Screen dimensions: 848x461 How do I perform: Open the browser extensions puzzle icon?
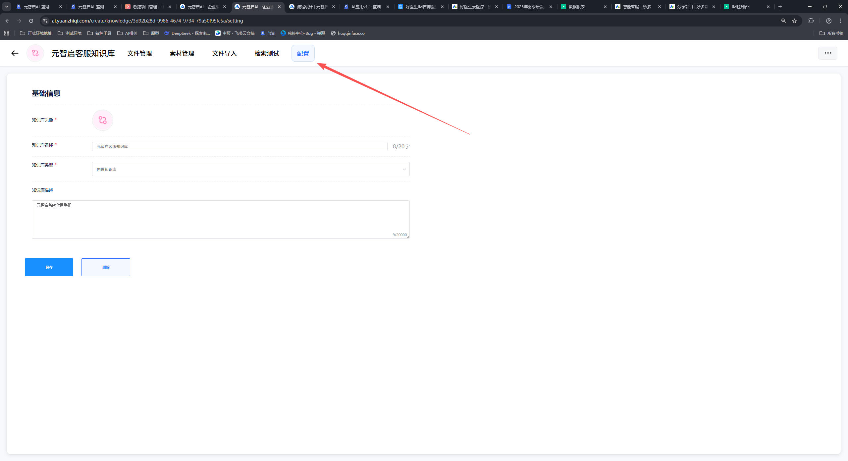coord(811,21)
